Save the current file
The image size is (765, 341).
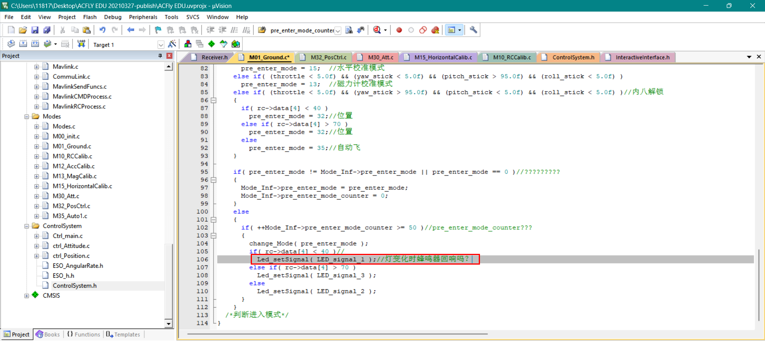35,30
